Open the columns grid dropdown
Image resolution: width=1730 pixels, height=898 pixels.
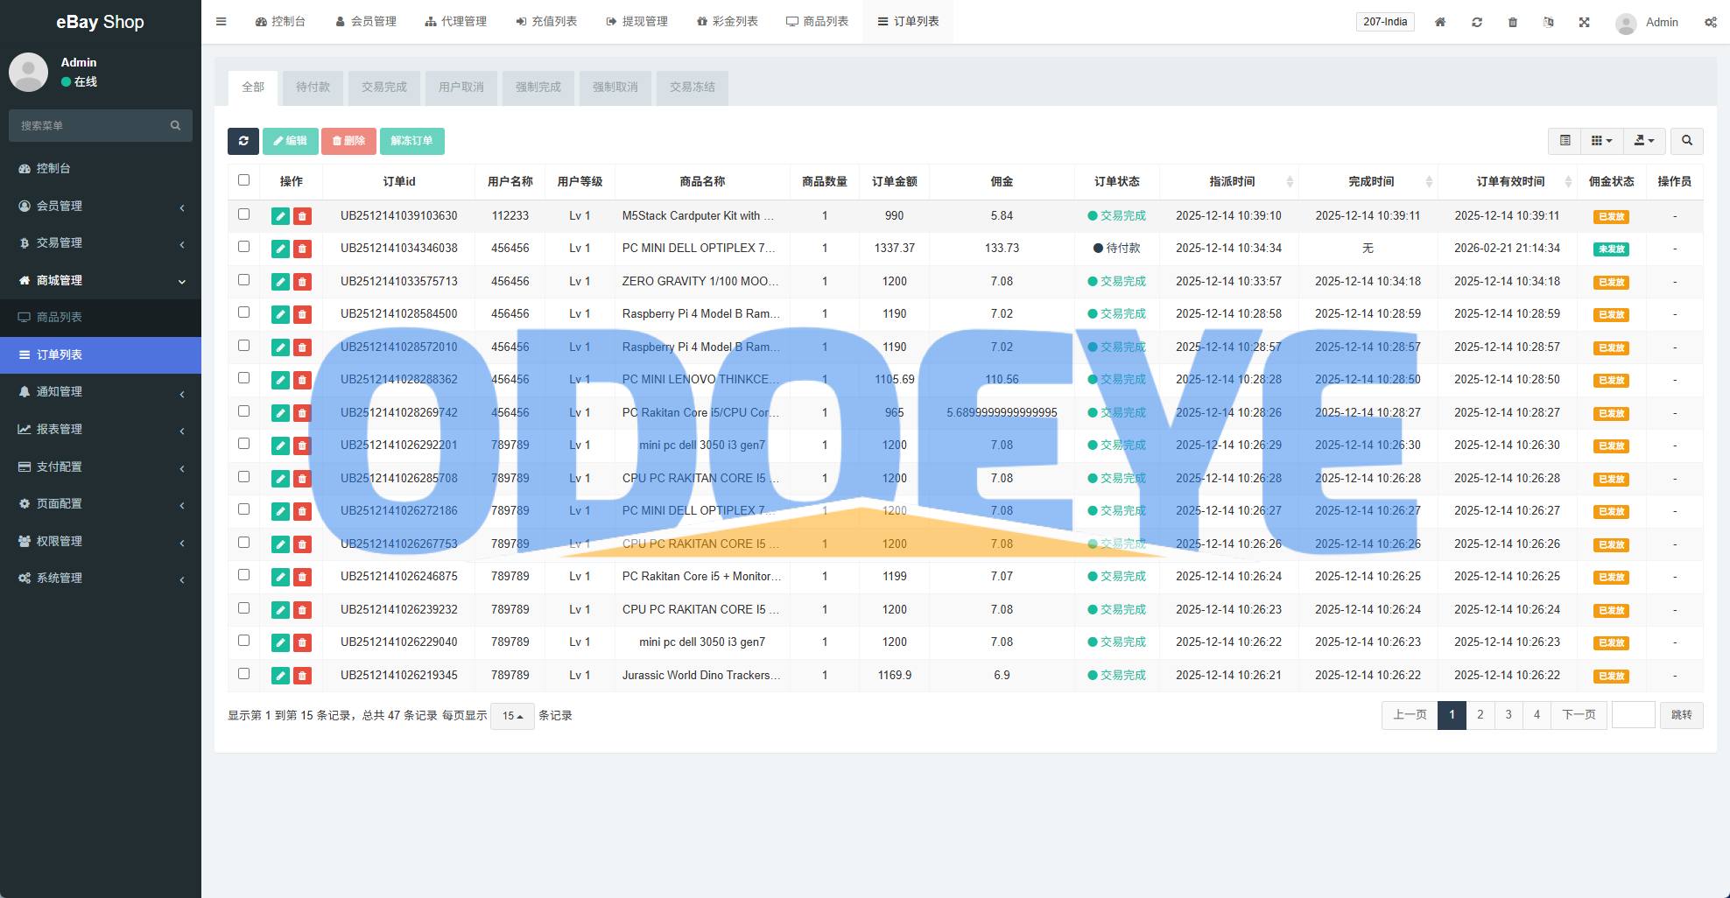click(1601, 141)
